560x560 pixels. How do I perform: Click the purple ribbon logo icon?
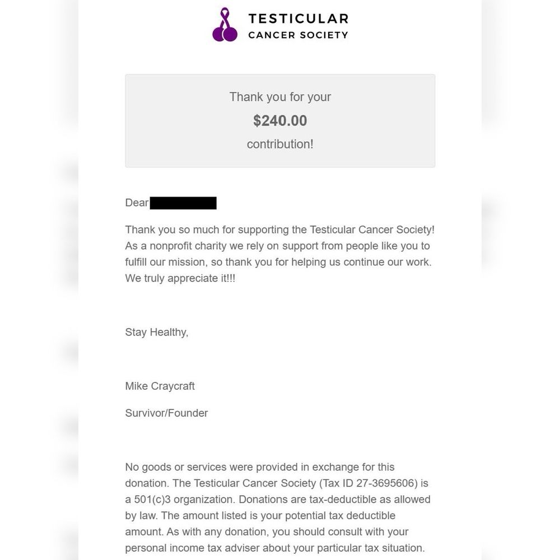click(x=225, y=24)
